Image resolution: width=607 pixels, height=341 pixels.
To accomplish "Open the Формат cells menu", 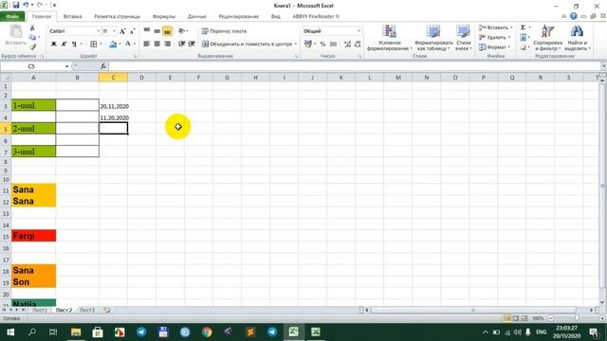I will (x=495, y=47).
